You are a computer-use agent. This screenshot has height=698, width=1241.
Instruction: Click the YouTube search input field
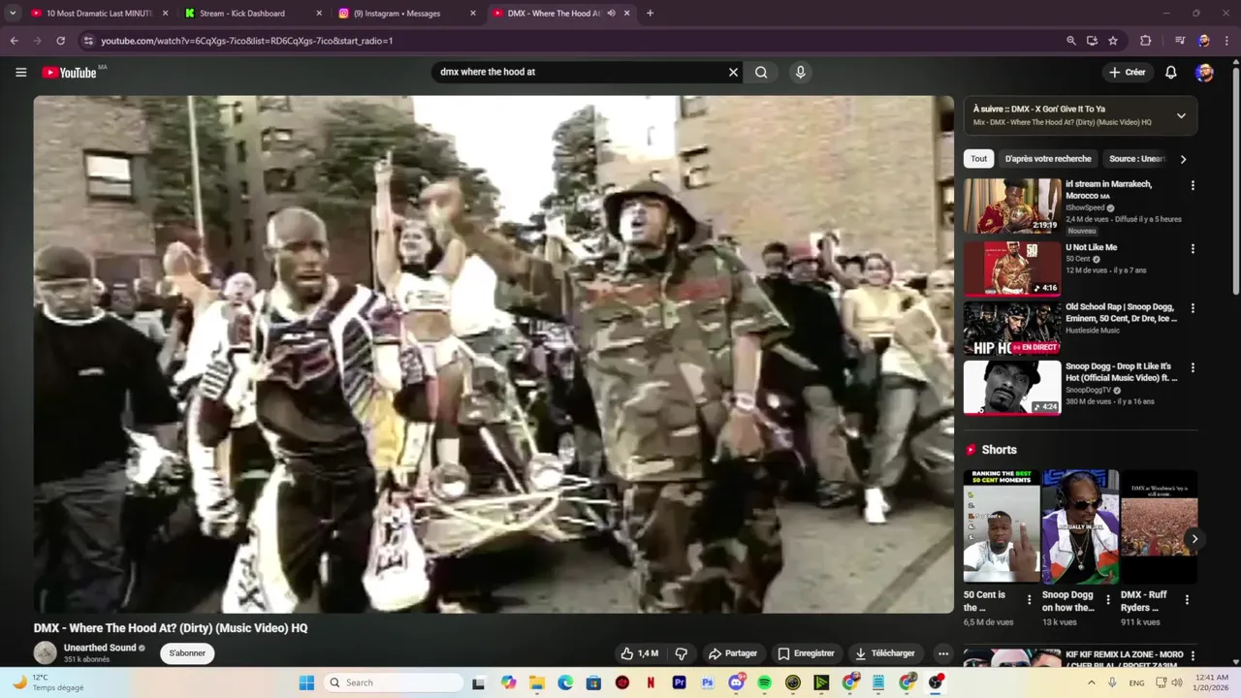pyautogui.click(x=582, y=72)
